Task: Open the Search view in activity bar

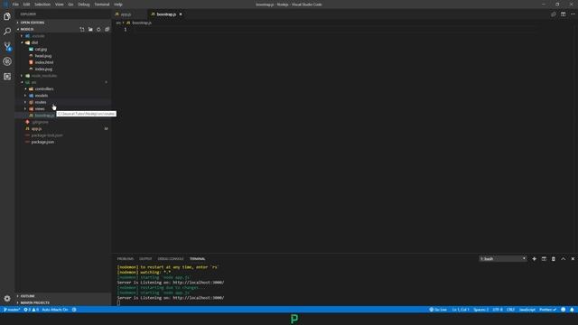Action: coord(7,32)
